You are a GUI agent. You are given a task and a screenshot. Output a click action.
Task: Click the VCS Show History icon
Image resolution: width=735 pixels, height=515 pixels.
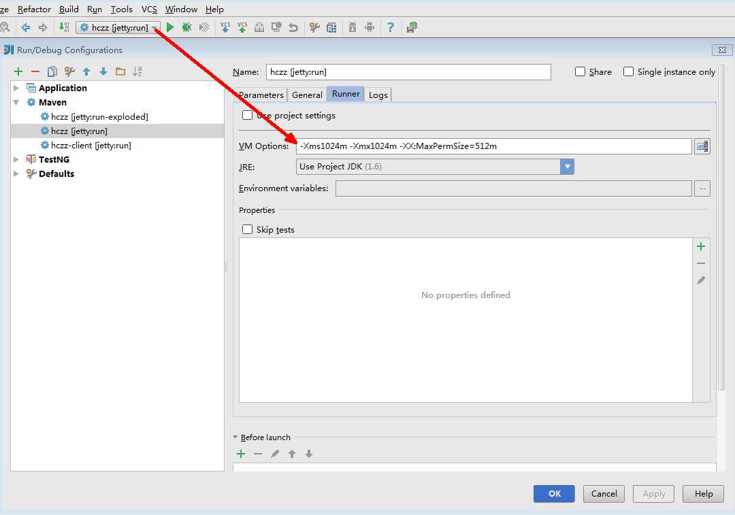click(x=259, y=27)
